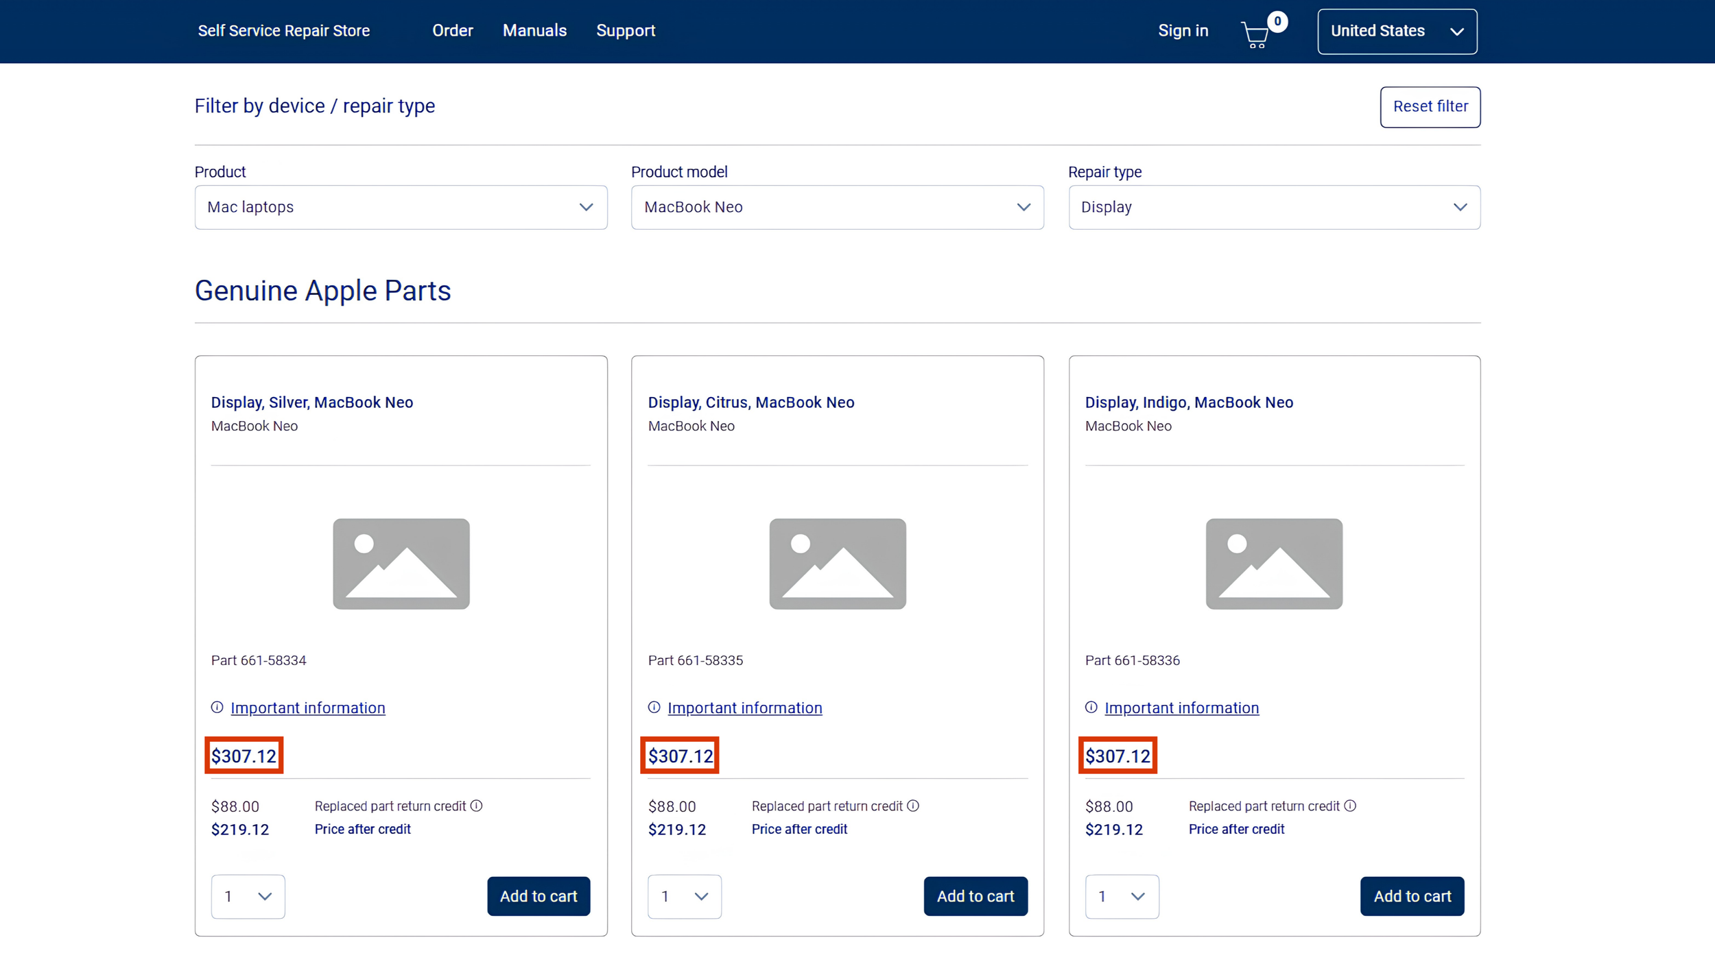Click the $307.12 price on Citrus display card

(681, 756)
